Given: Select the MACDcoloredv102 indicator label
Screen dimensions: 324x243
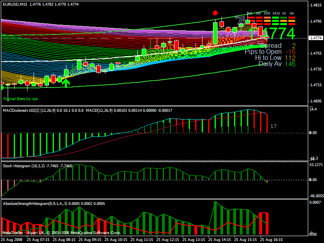Looking at the screenshot, I should tap(24, 110).
